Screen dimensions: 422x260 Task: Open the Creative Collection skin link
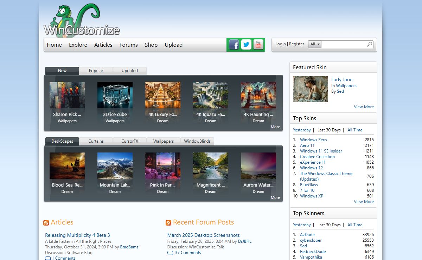[x=317, y=157]
